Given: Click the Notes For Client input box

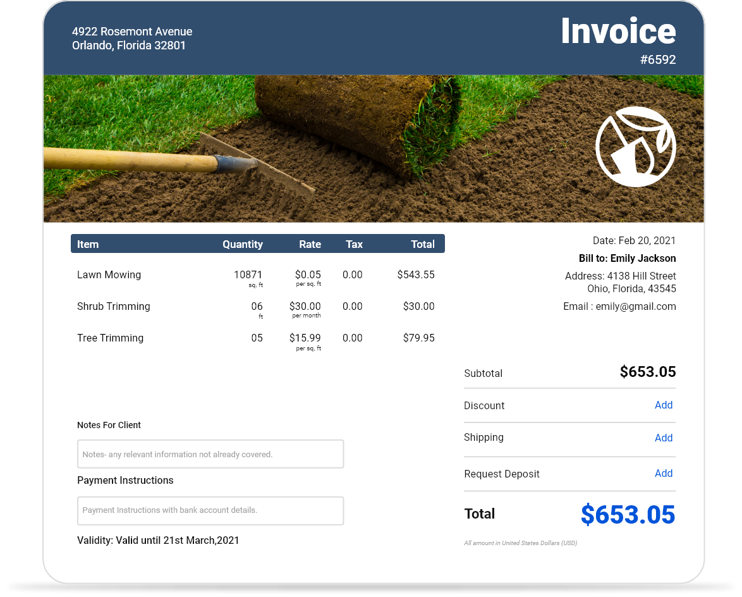Looking at the screenshot, I should (x=210, y=453).
